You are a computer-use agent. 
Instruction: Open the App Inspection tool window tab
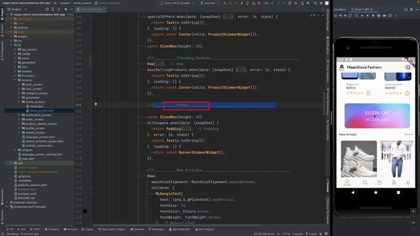[179, 229]
